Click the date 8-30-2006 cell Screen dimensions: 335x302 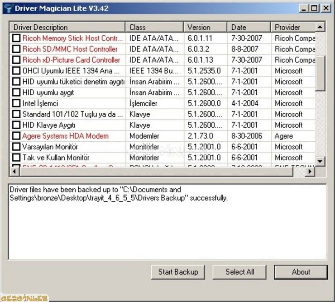pyautogui.click(x=247, y=136)
